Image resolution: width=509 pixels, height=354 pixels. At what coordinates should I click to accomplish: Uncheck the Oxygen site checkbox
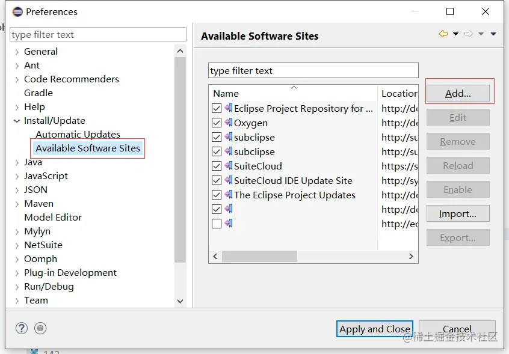coord(217,123)
